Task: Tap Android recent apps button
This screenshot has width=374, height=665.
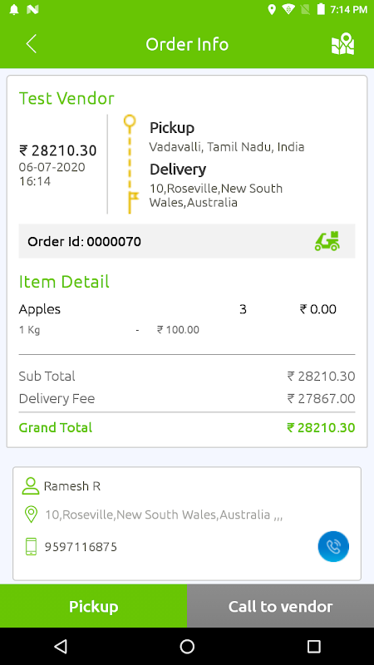Action: pyautogui.click(x=313, y=647)
